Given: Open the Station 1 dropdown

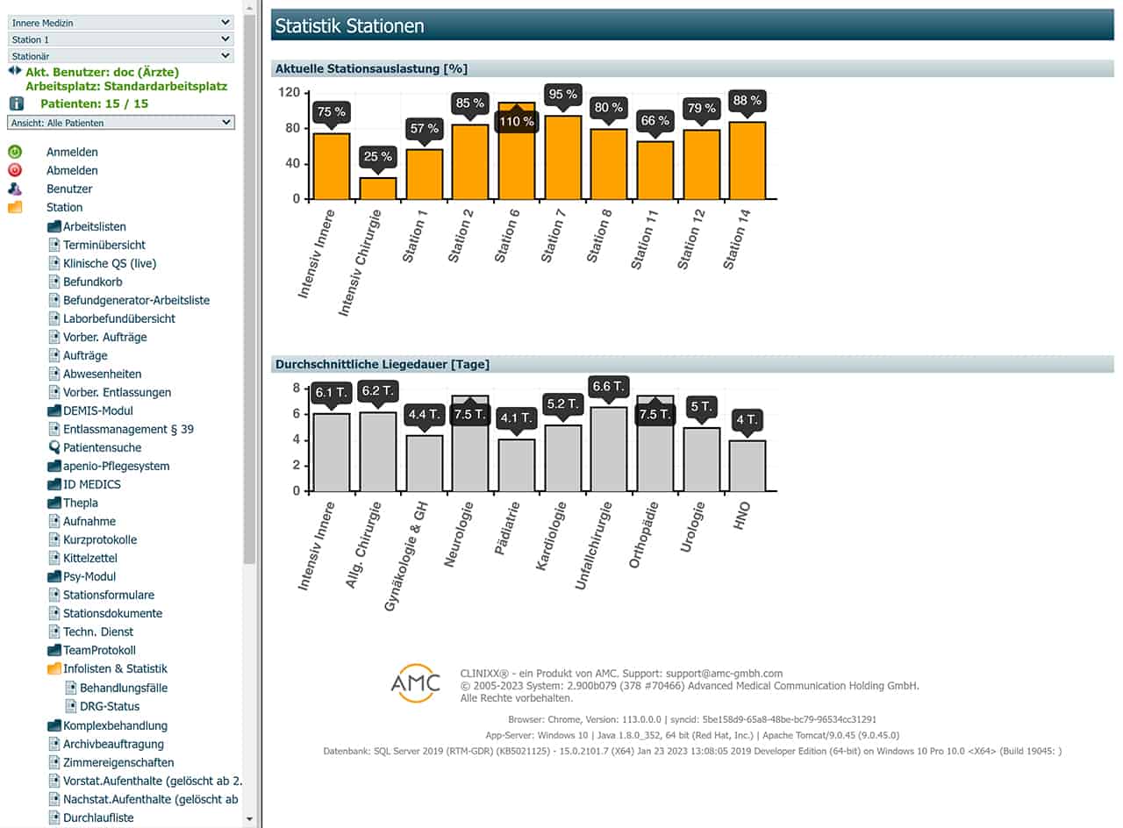Looking at the screenshot, I should pyautogui.click(x=120, y=39).
